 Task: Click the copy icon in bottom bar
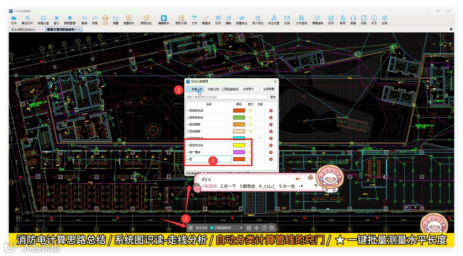pos(264,228)
